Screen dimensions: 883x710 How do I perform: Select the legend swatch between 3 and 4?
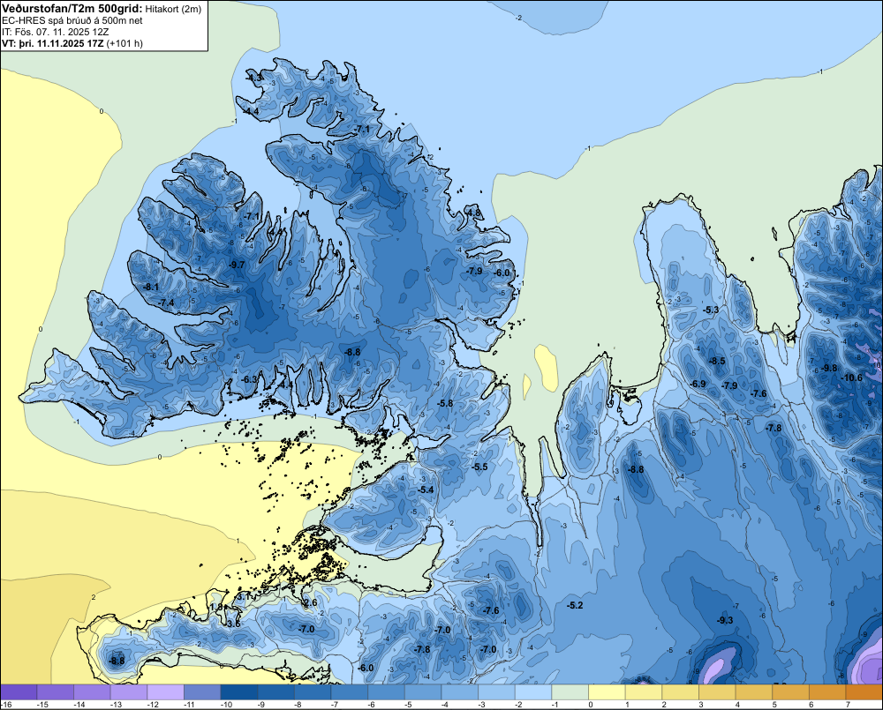tap(717, 691)
